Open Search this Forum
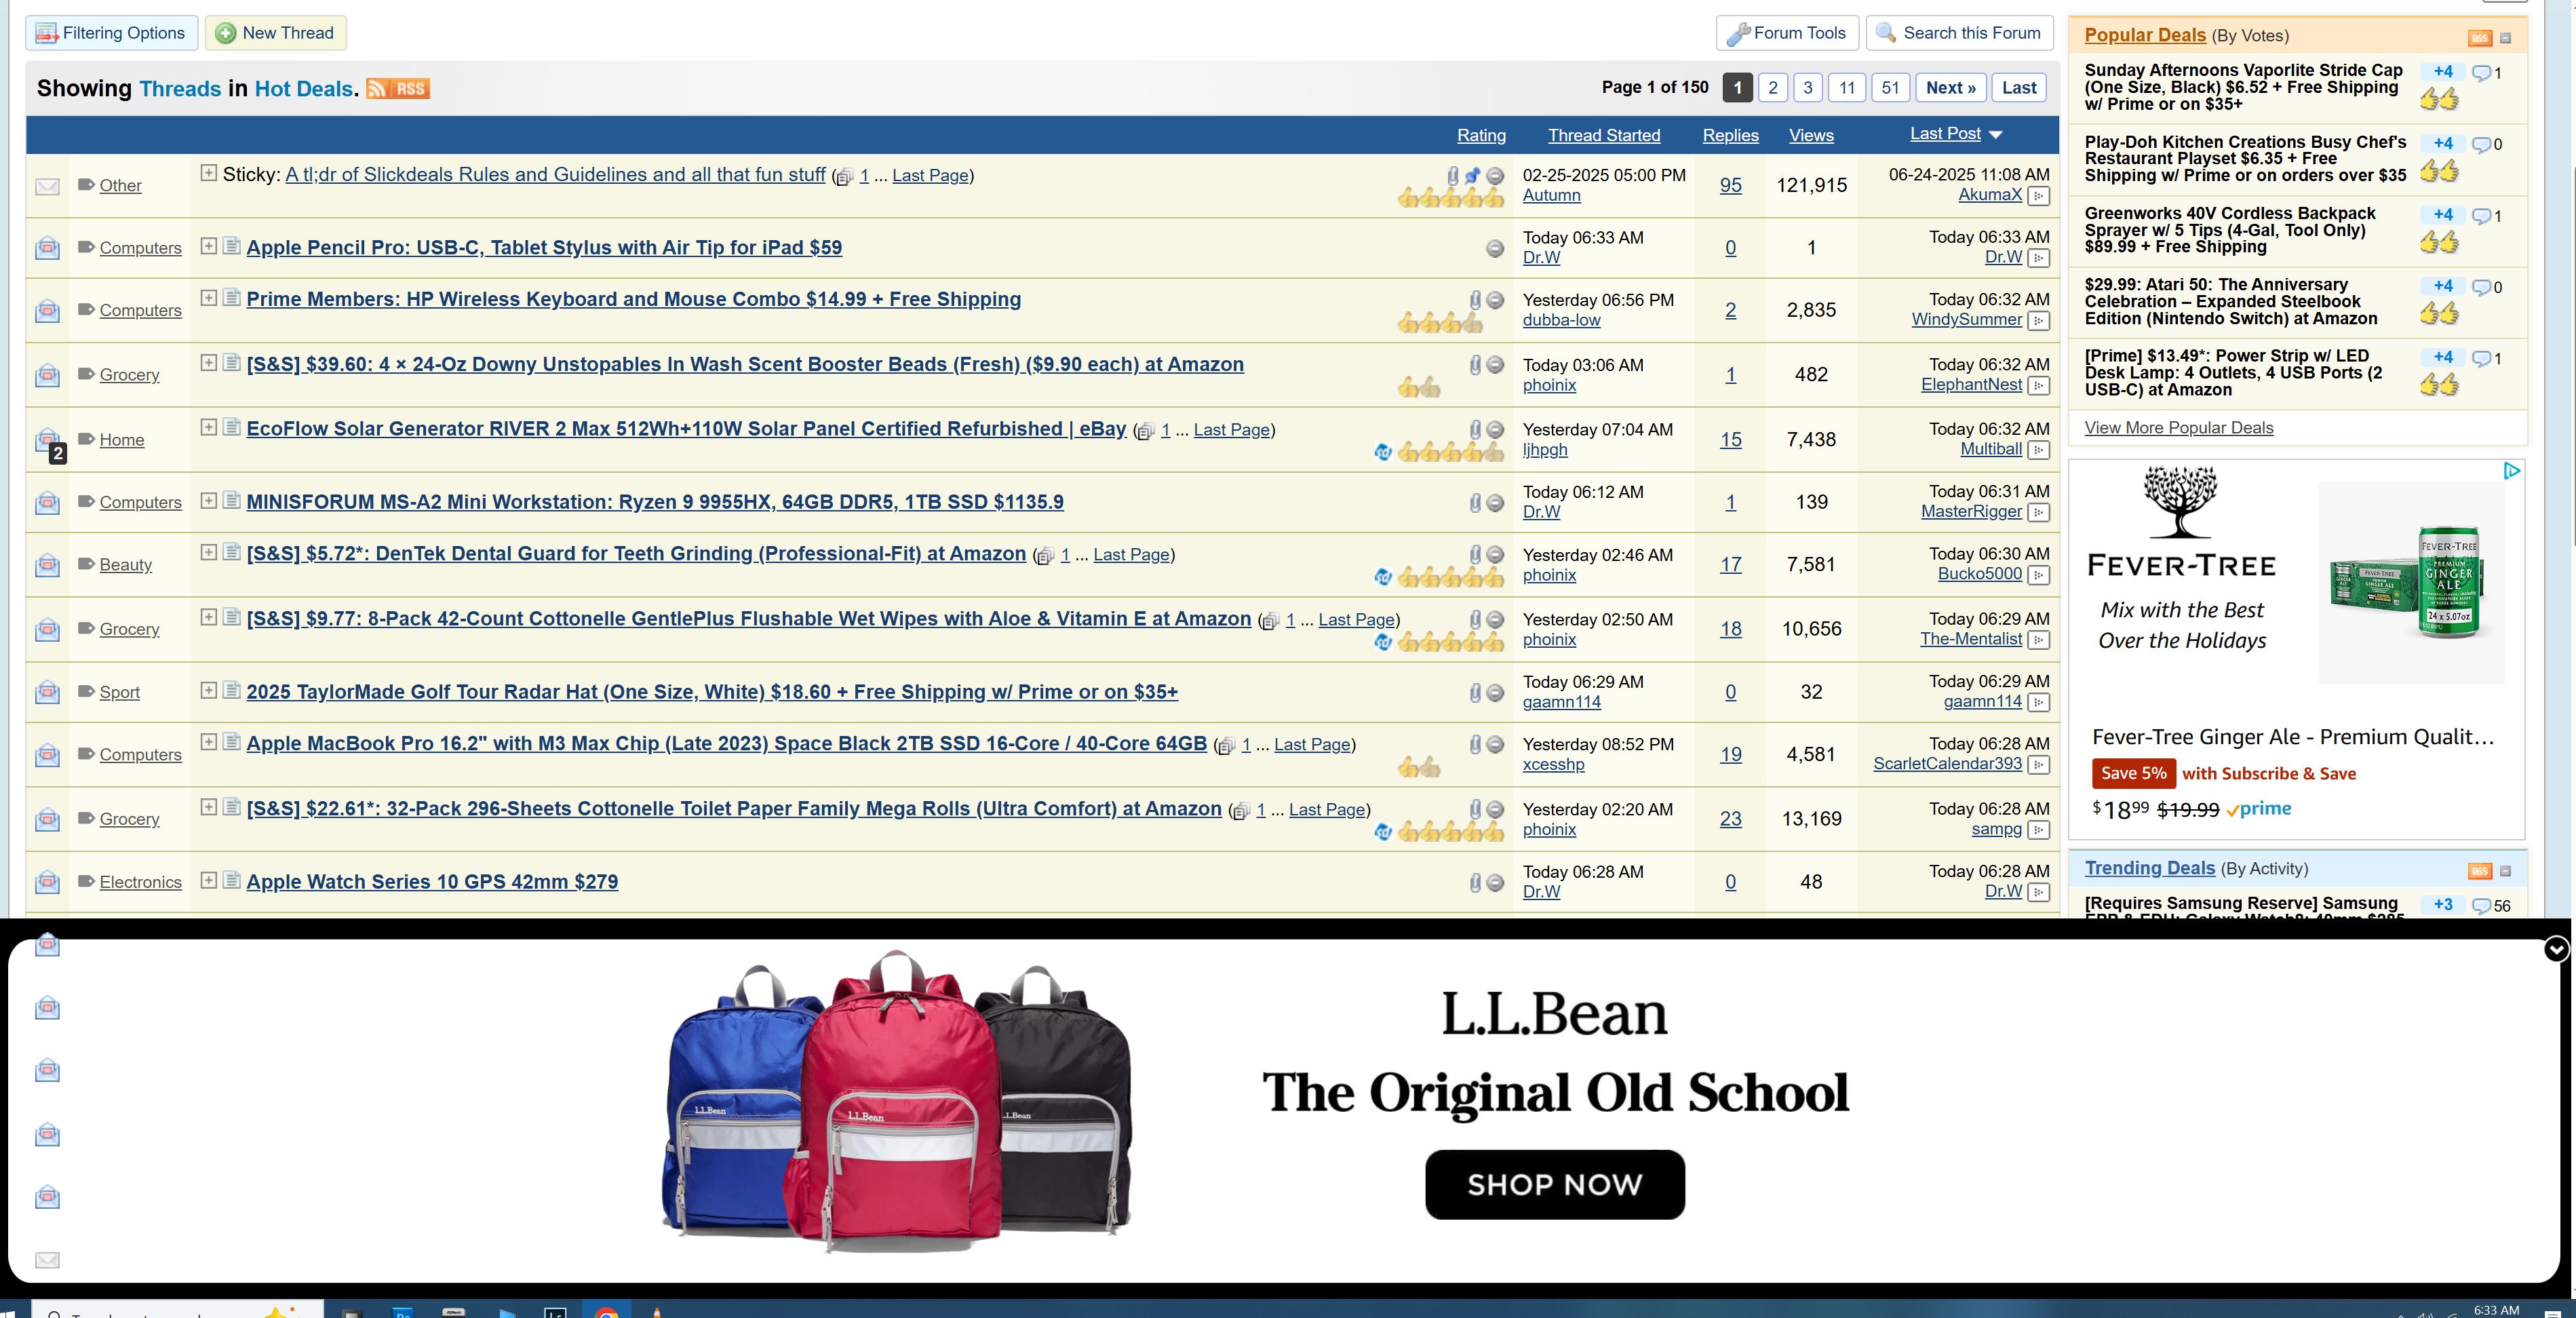Image resolution: width=2576 pixels, height=1318 pixels. click(1959, 33)
